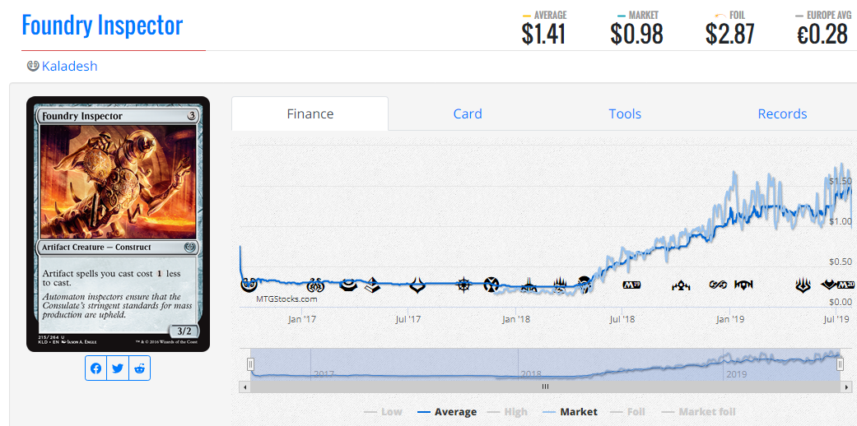Share card on Twitter

118,368
